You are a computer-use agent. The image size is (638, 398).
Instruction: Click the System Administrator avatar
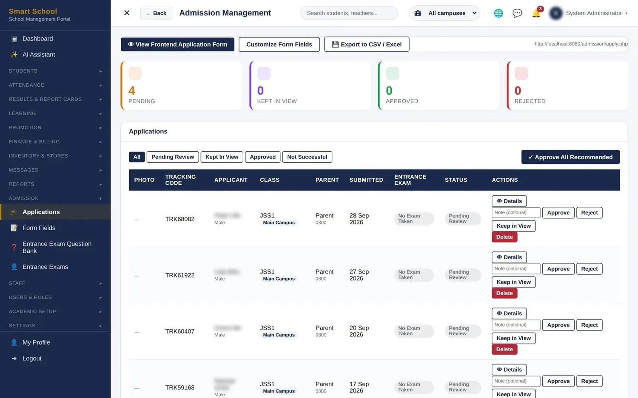click(x=555, y=13)
